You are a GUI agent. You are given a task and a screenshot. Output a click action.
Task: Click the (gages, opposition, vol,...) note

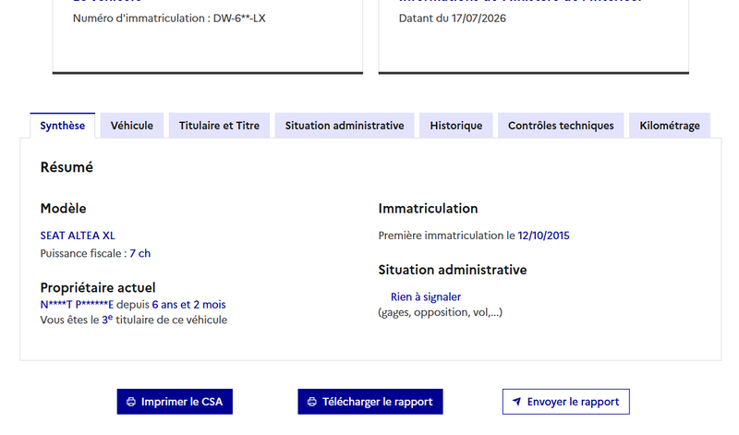[x=441, y=312]
